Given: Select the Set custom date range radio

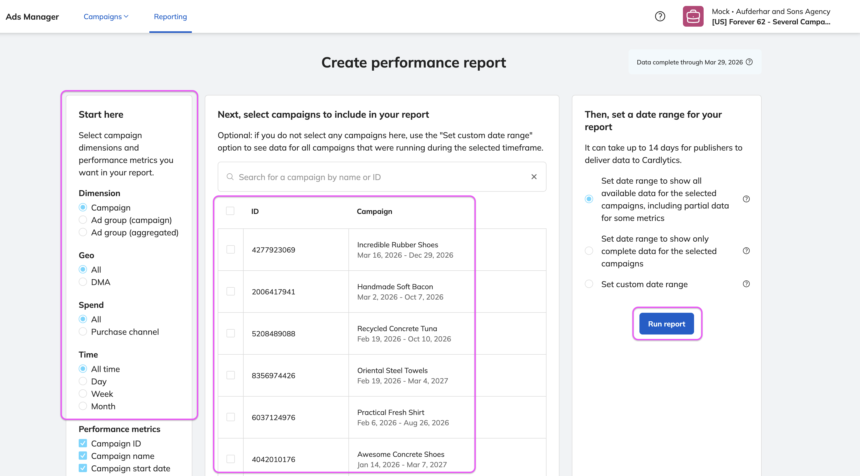Looking at the screenshot, I should (589, 284).
